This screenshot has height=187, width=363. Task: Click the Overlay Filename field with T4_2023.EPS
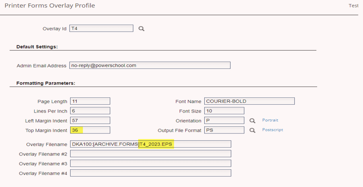[150, 144]
